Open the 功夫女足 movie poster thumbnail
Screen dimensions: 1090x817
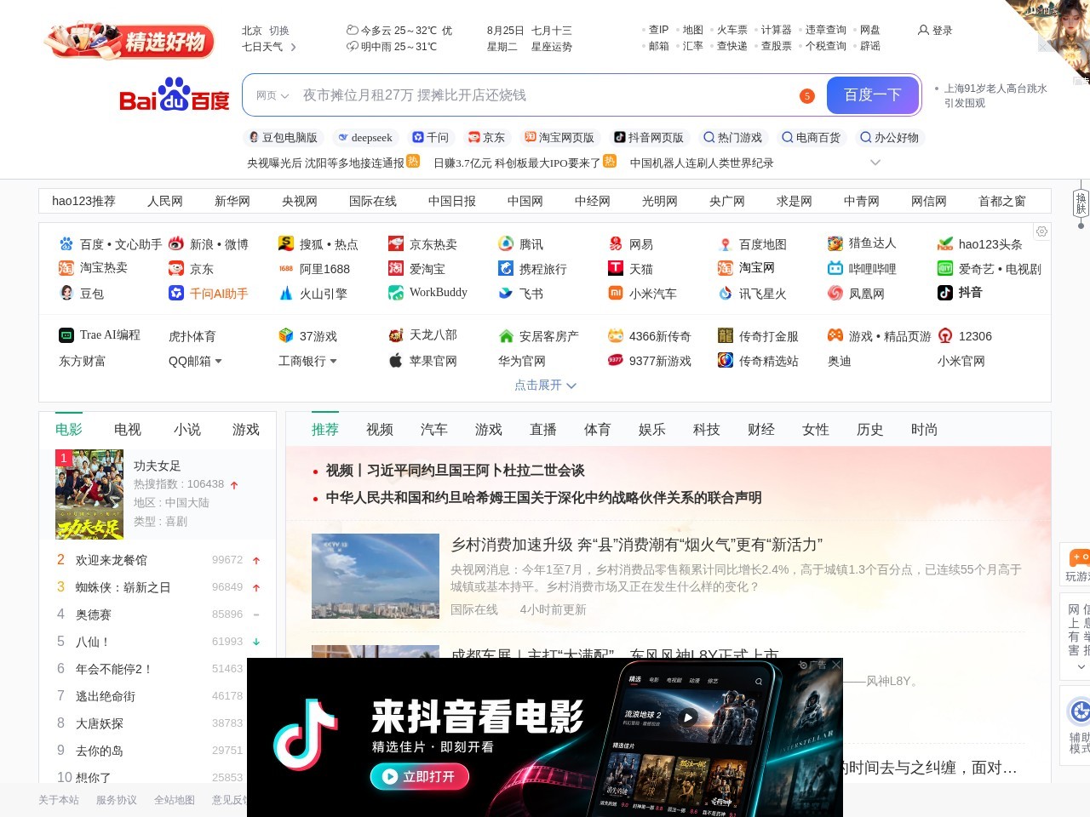pos(89,494)
